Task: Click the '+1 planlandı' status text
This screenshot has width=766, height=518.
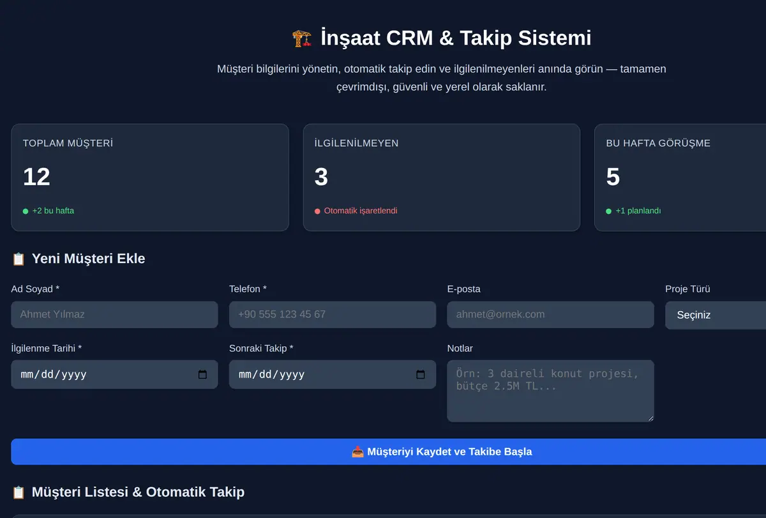Action: (x=638, y=211)
